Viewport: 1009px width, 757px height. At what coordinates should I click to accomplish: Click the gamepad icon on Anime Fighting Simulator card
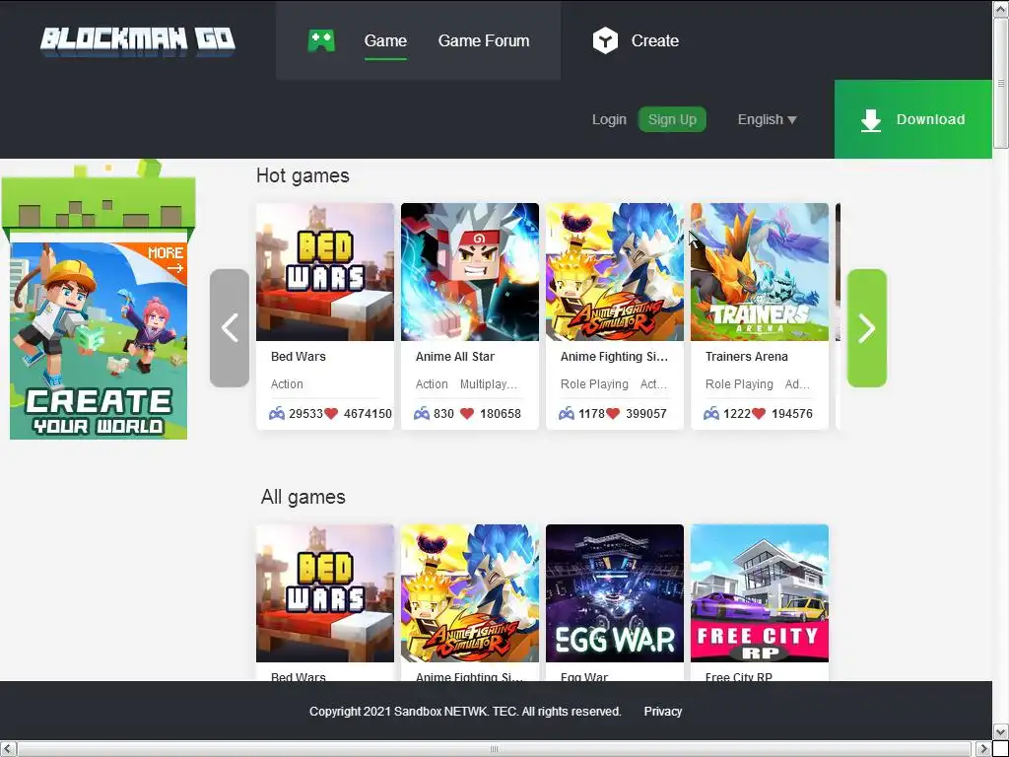click(x=567, y=413)
